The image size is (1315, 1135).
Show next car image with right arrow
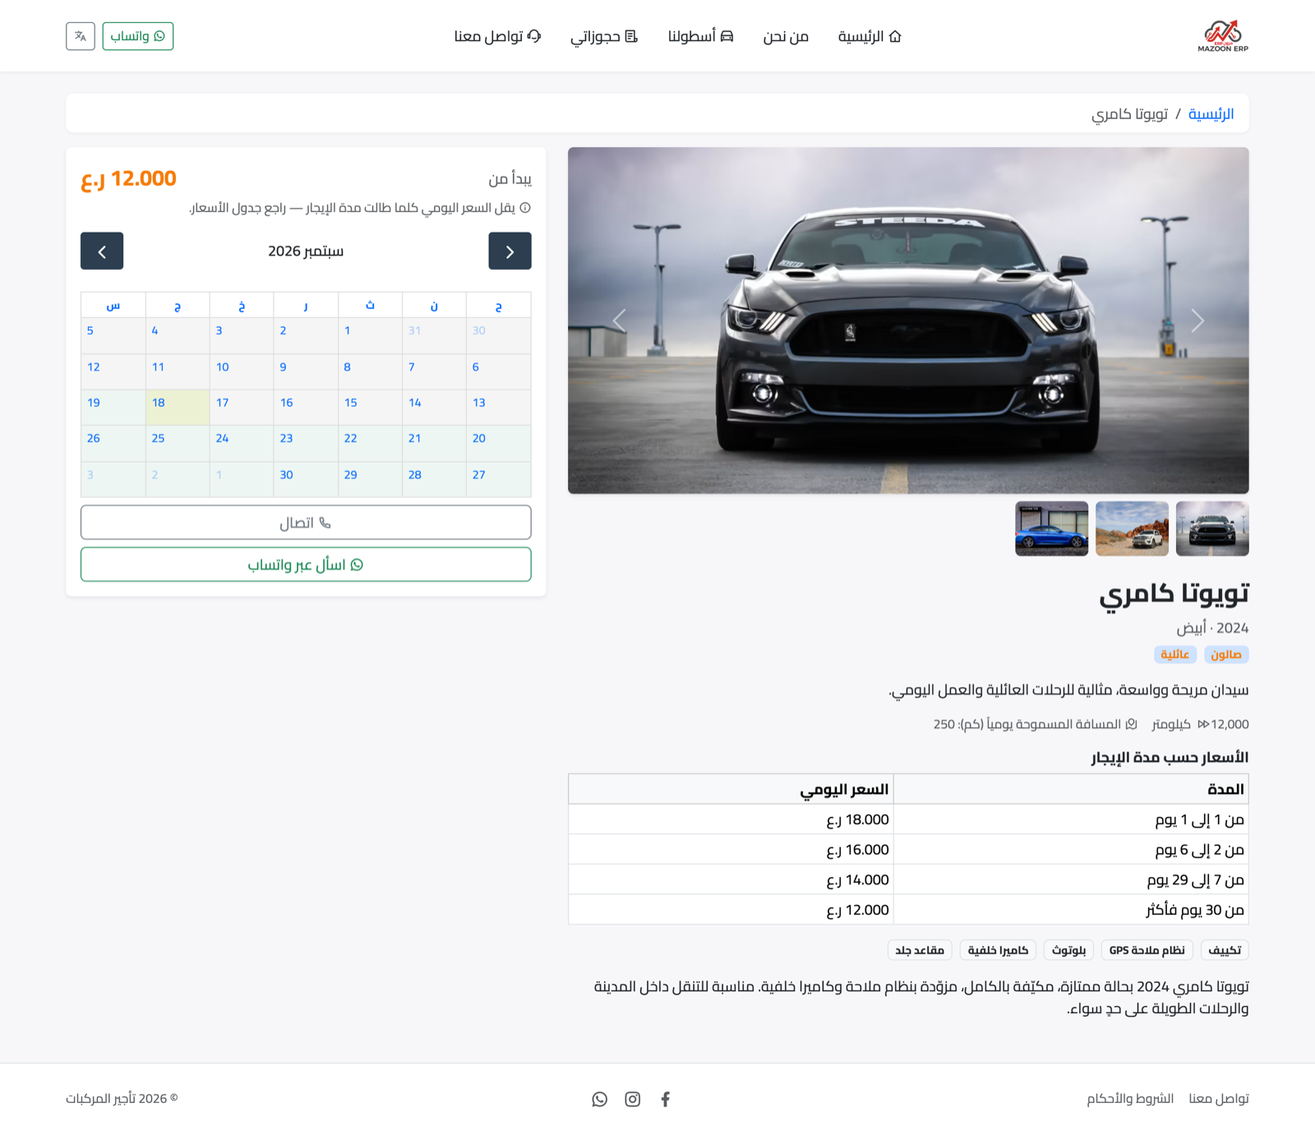point(1197,321)
